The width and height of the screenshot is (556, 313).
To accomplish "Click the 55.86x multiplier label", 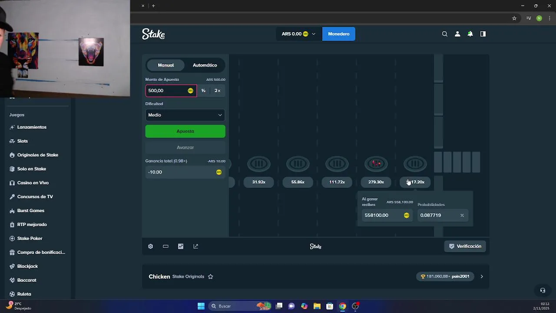I will click(298, 182).
